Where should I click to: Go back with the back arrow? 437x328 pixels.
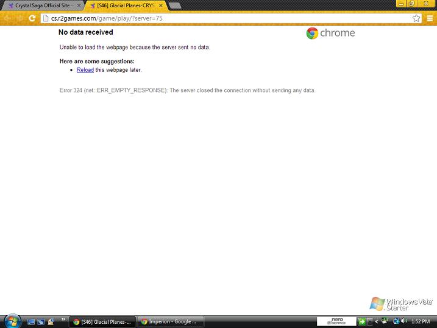click(7, 18)
